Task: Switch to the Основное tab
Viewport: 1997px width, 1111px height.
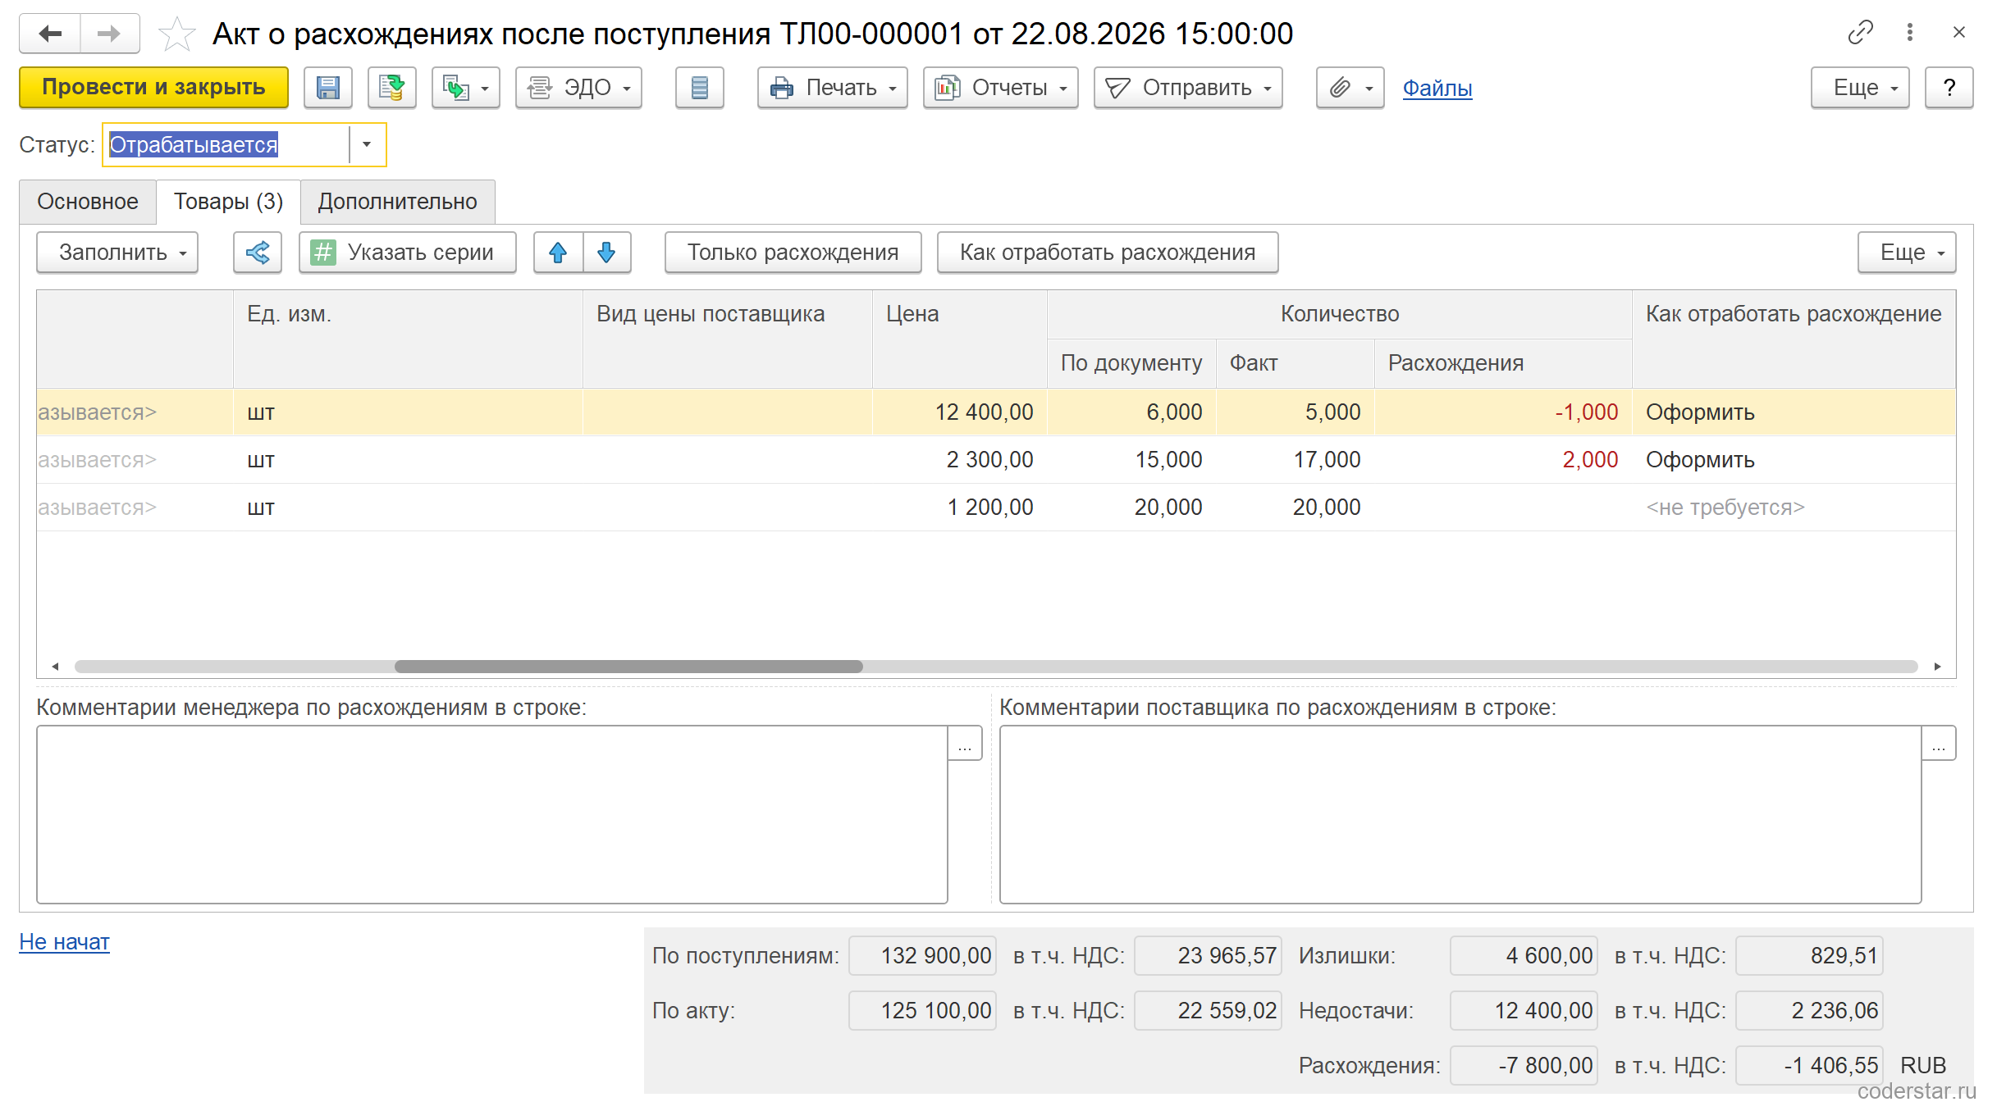Action: tap(88, 202)
